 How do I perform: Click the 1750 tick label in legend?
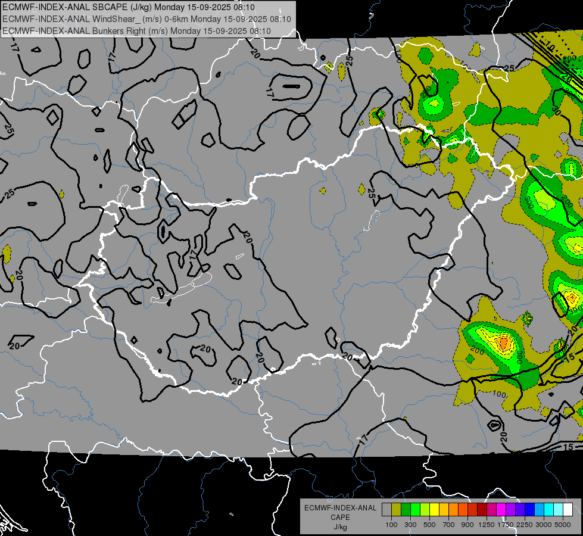tap(506, 525)
